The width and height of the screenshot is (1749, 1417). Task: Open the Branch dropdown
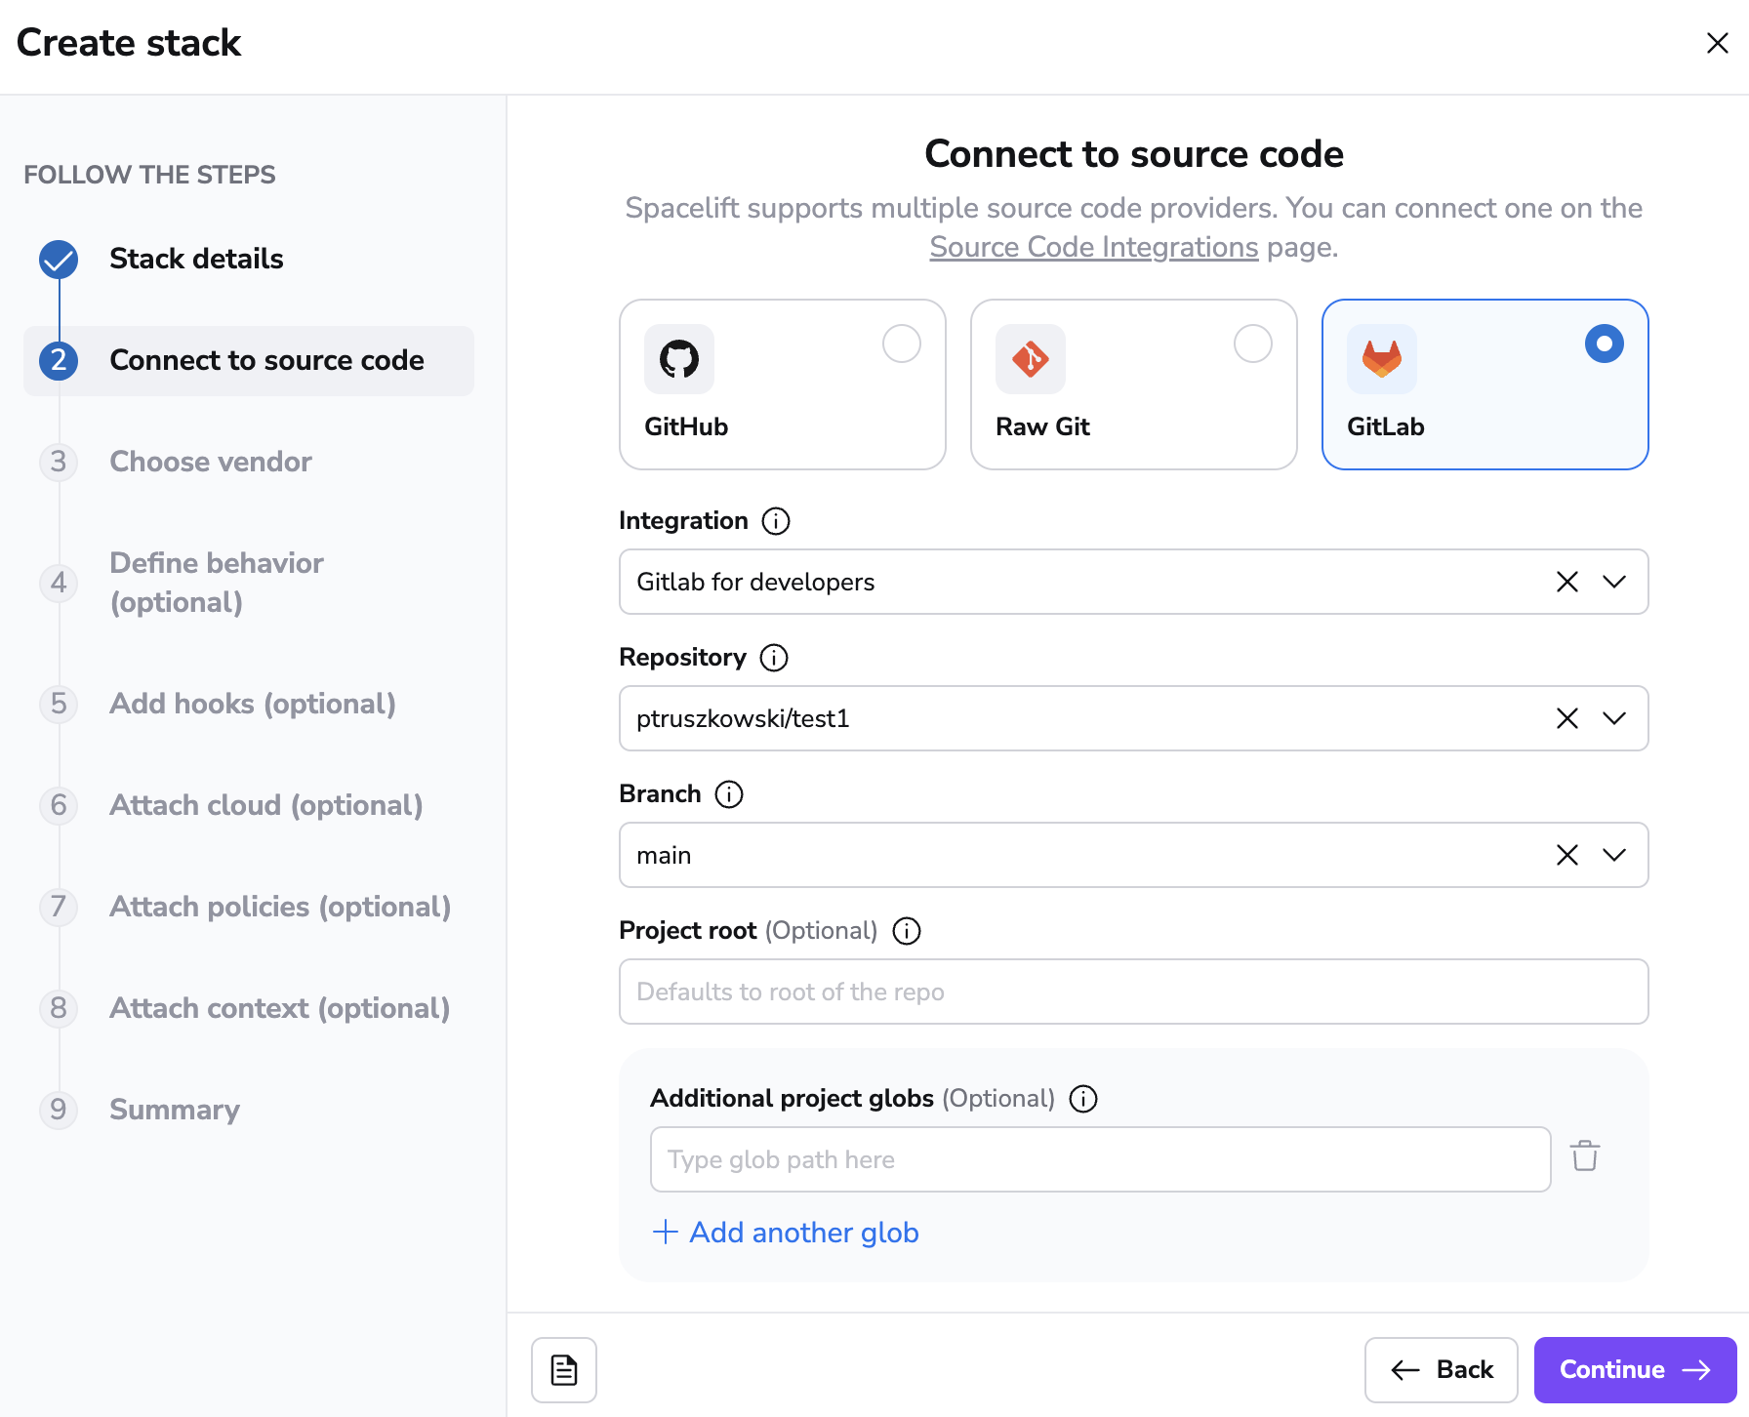tap(1612, 855)
